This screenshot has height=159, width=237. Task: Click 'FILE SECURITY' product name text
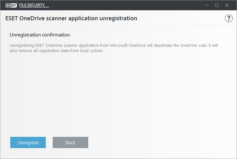(32, 5)
